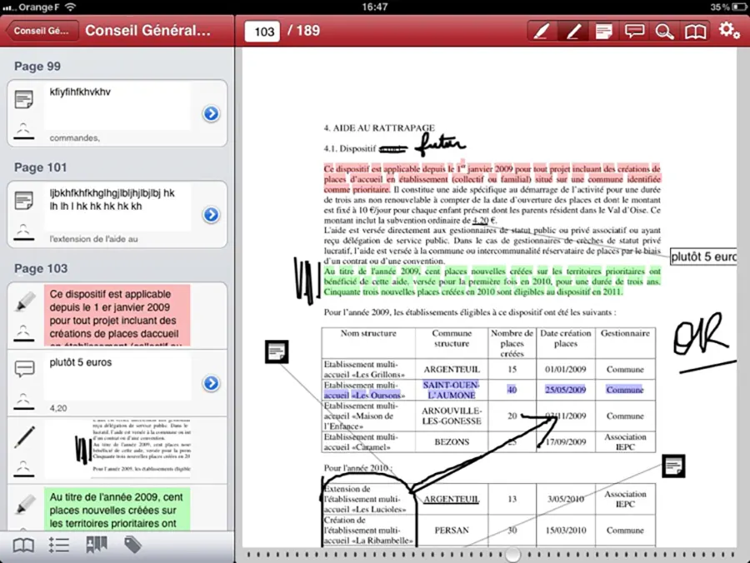Select the Page 99 section header
The image size is (750, 563).
click(37, 67)
